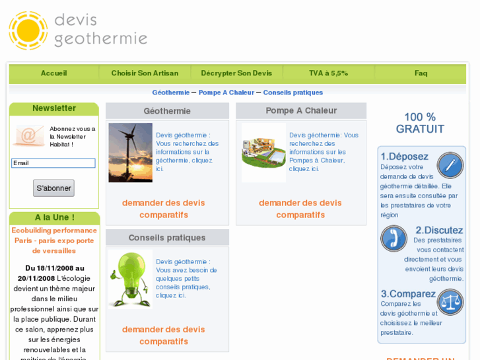
Task: Follow the Géothermie breadcrumb link
Action: [171, 92]
